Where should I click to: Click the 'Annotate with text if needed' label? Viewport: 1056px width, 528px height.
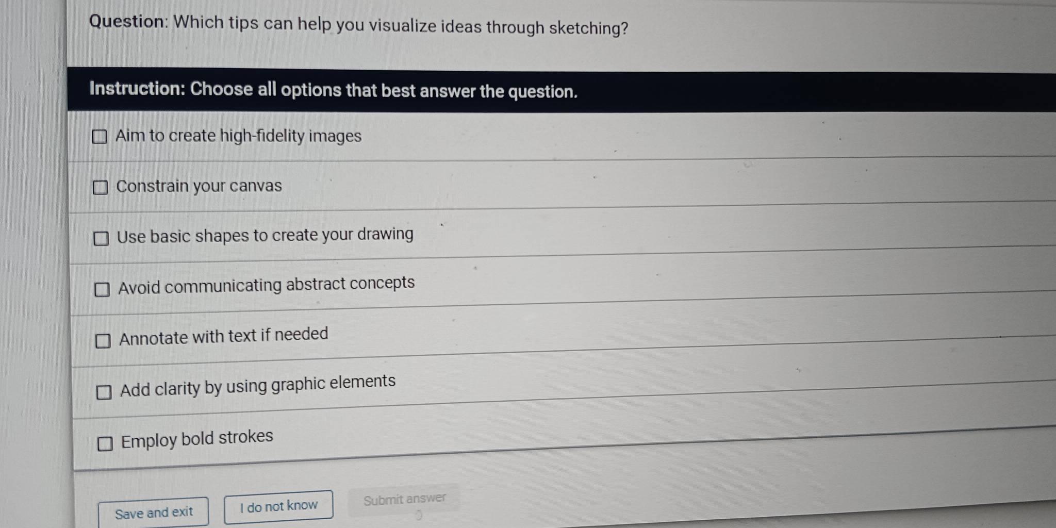point(224,337)
